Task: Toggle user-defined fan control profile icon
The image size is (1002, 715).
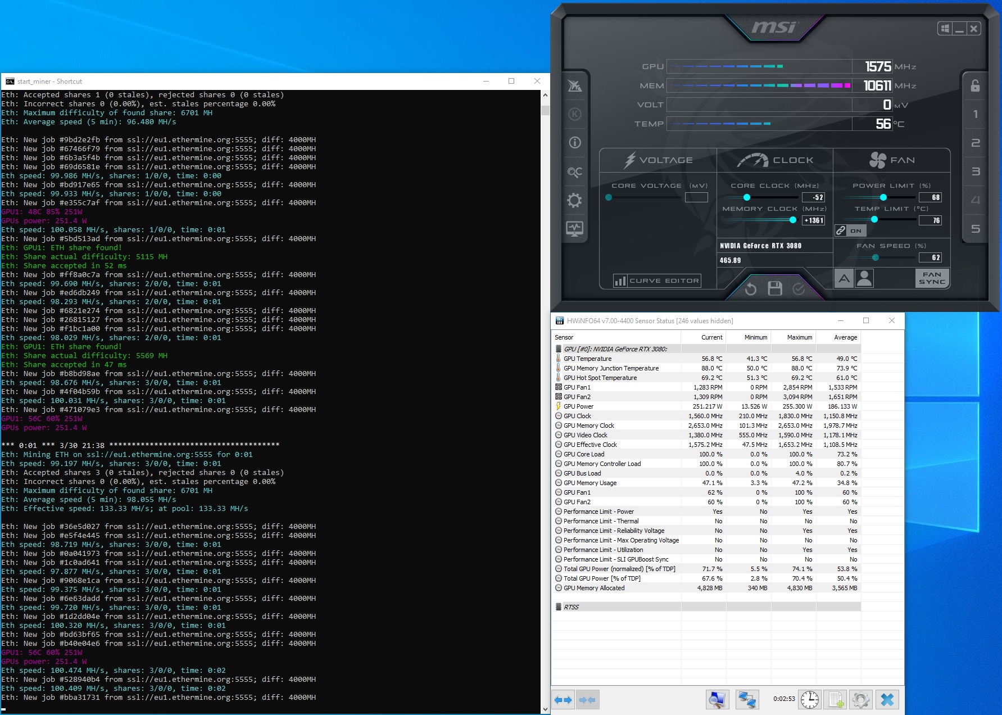Action: coord(864,278)
